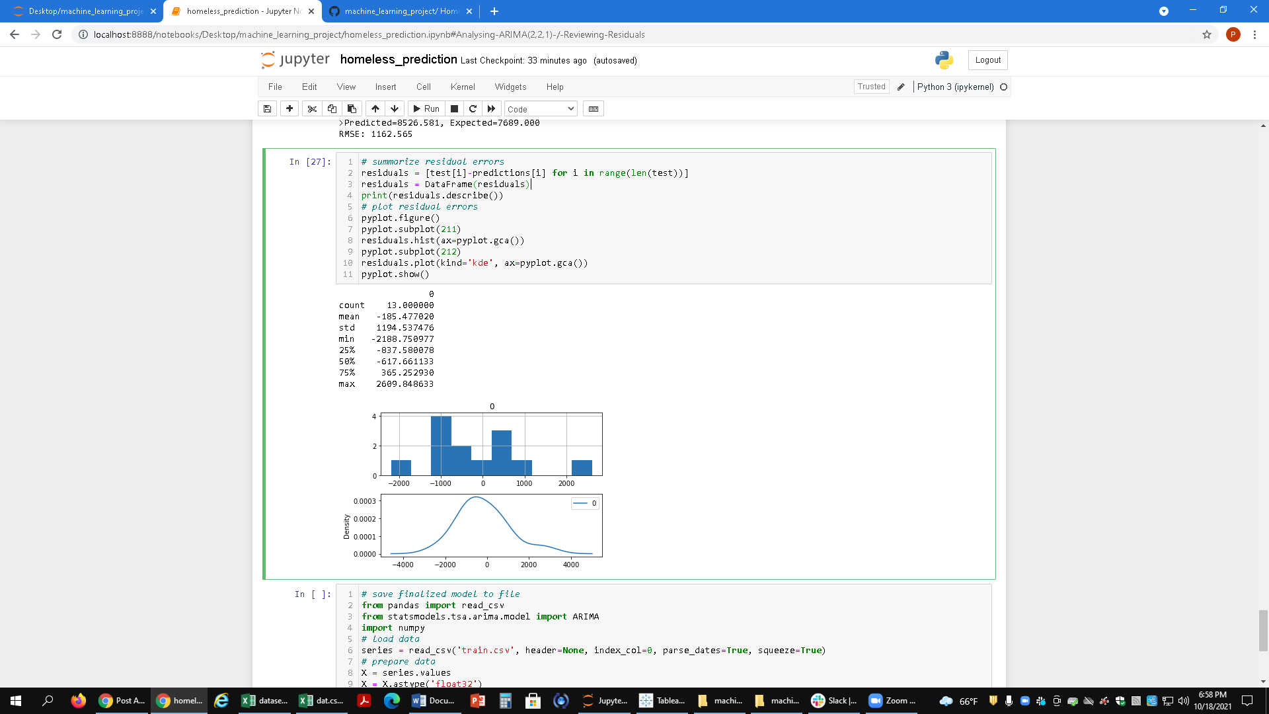The height and width of the screenshot is (714, 1269).
Task: Open the command palette keyboard icon
Action: click(x=594, y=108)
